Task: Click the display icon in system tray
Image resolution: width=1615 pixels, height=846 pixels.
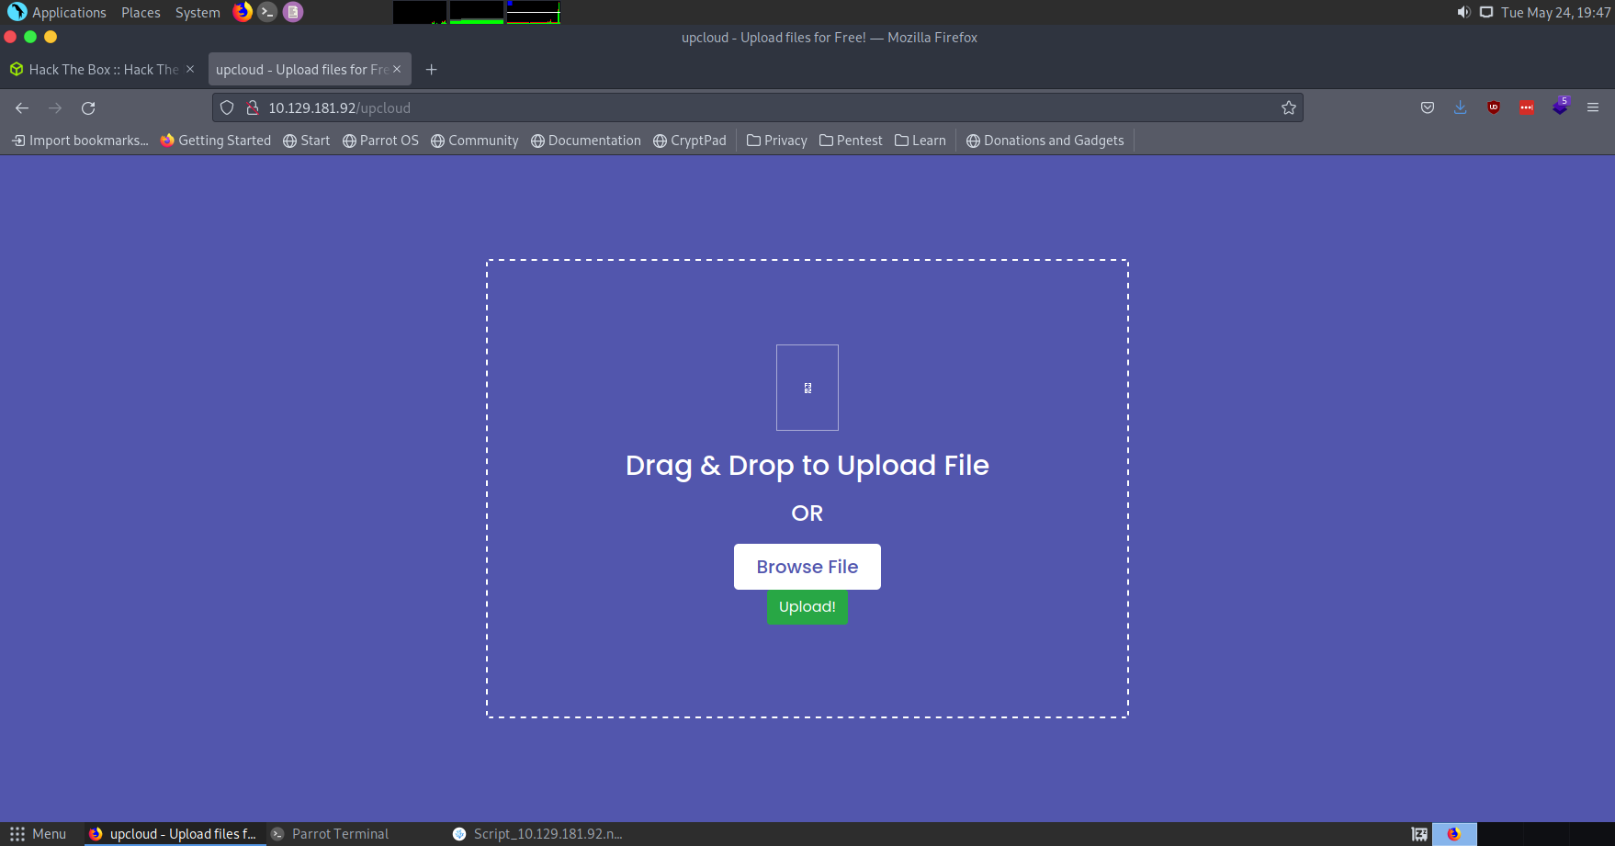Action: (x=1486, y=12)
